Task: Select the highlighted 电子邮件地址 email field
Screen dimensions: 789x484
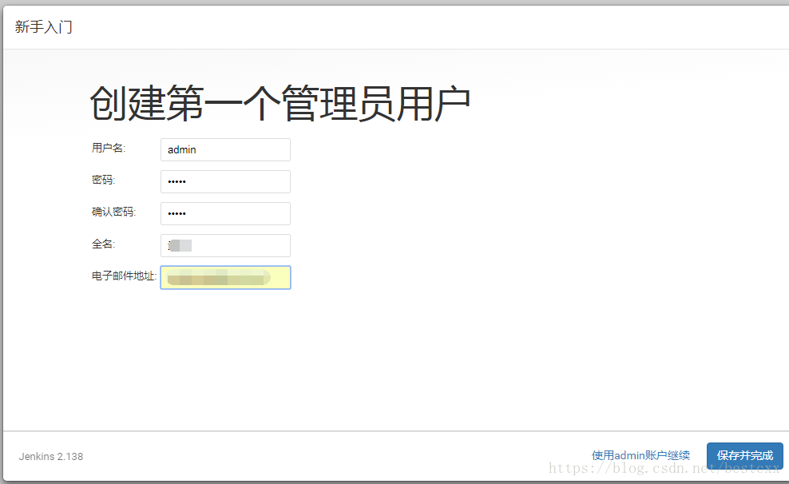Action: pyautogui.click(x=224, y=277)
